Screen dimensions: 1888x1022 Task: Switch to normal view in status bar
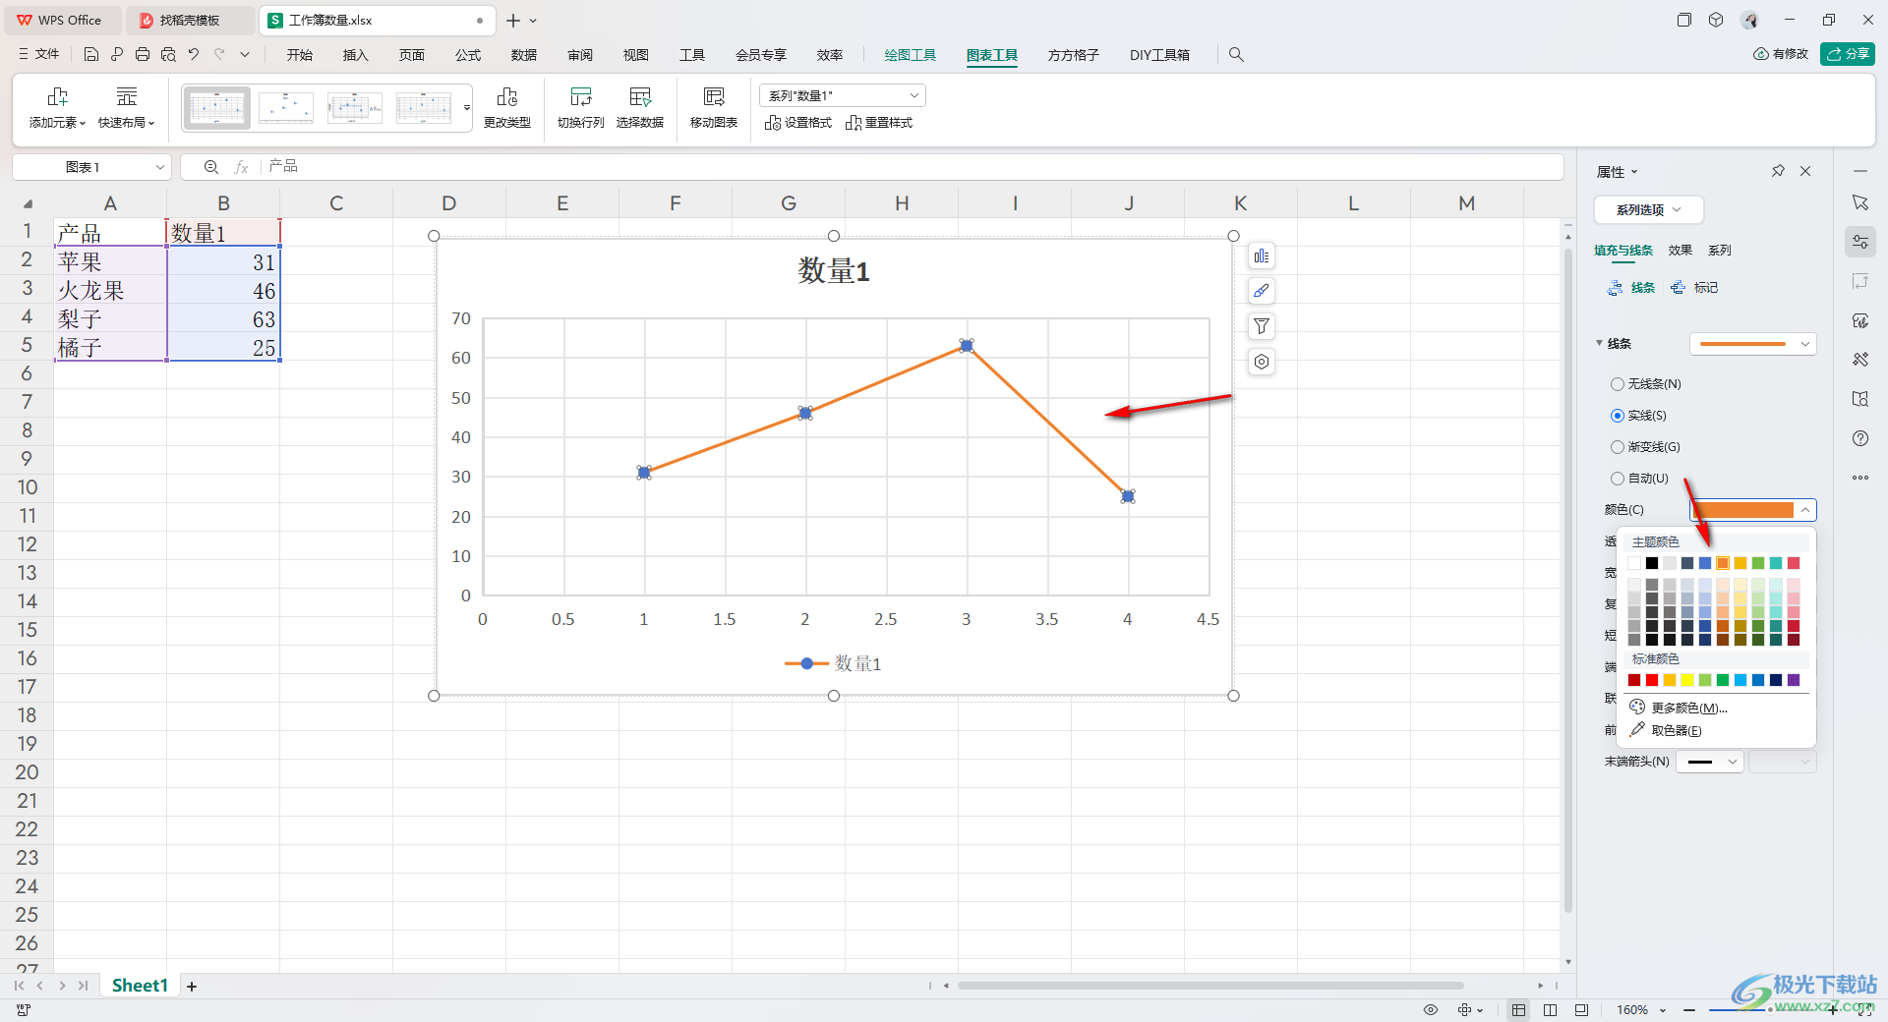[1519, 1009]
